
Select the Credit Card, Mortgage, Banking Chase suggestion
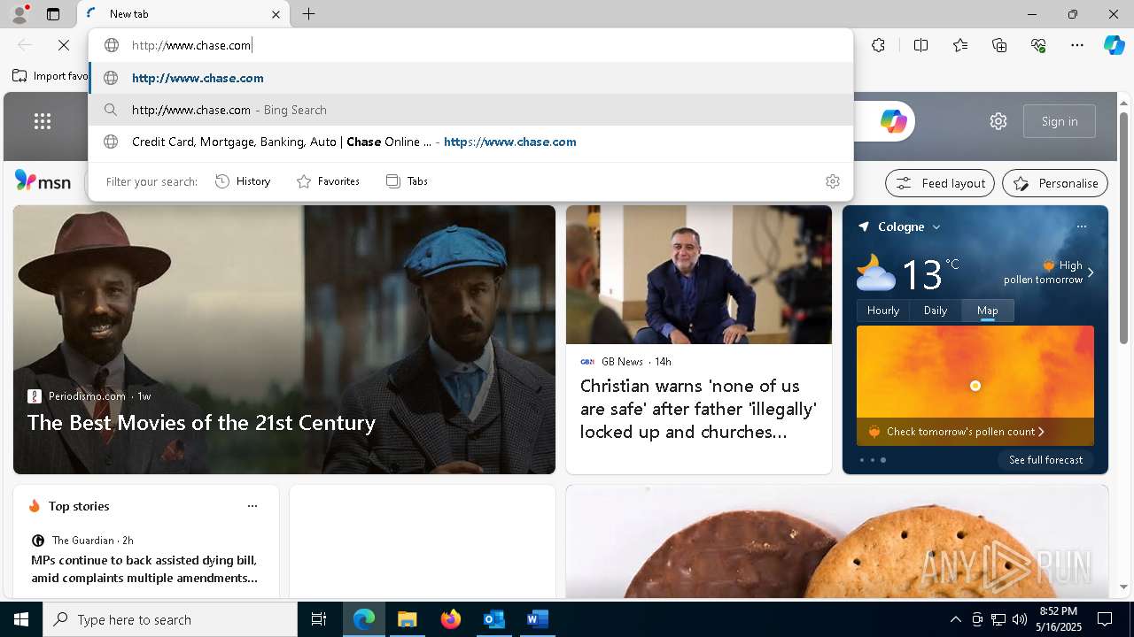[x=470, y=142]
